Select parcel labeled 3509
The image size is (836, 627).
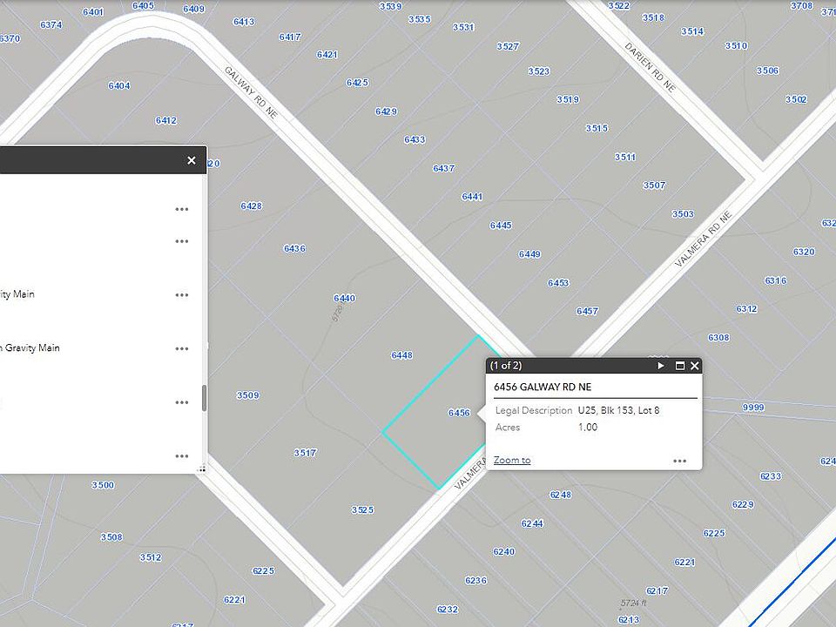click(x=247, y=395)
